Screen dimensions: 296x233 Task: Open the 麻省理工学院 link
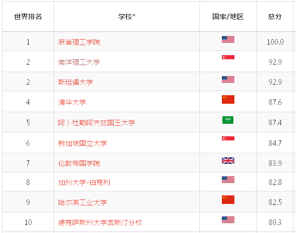tap(79, 42)
